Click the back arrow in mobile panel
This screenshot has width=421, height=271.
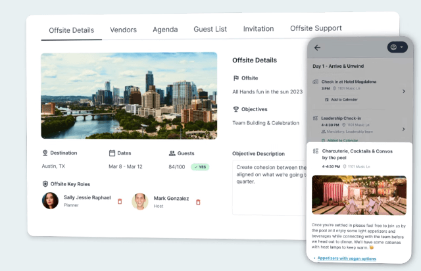pos(317,48)
